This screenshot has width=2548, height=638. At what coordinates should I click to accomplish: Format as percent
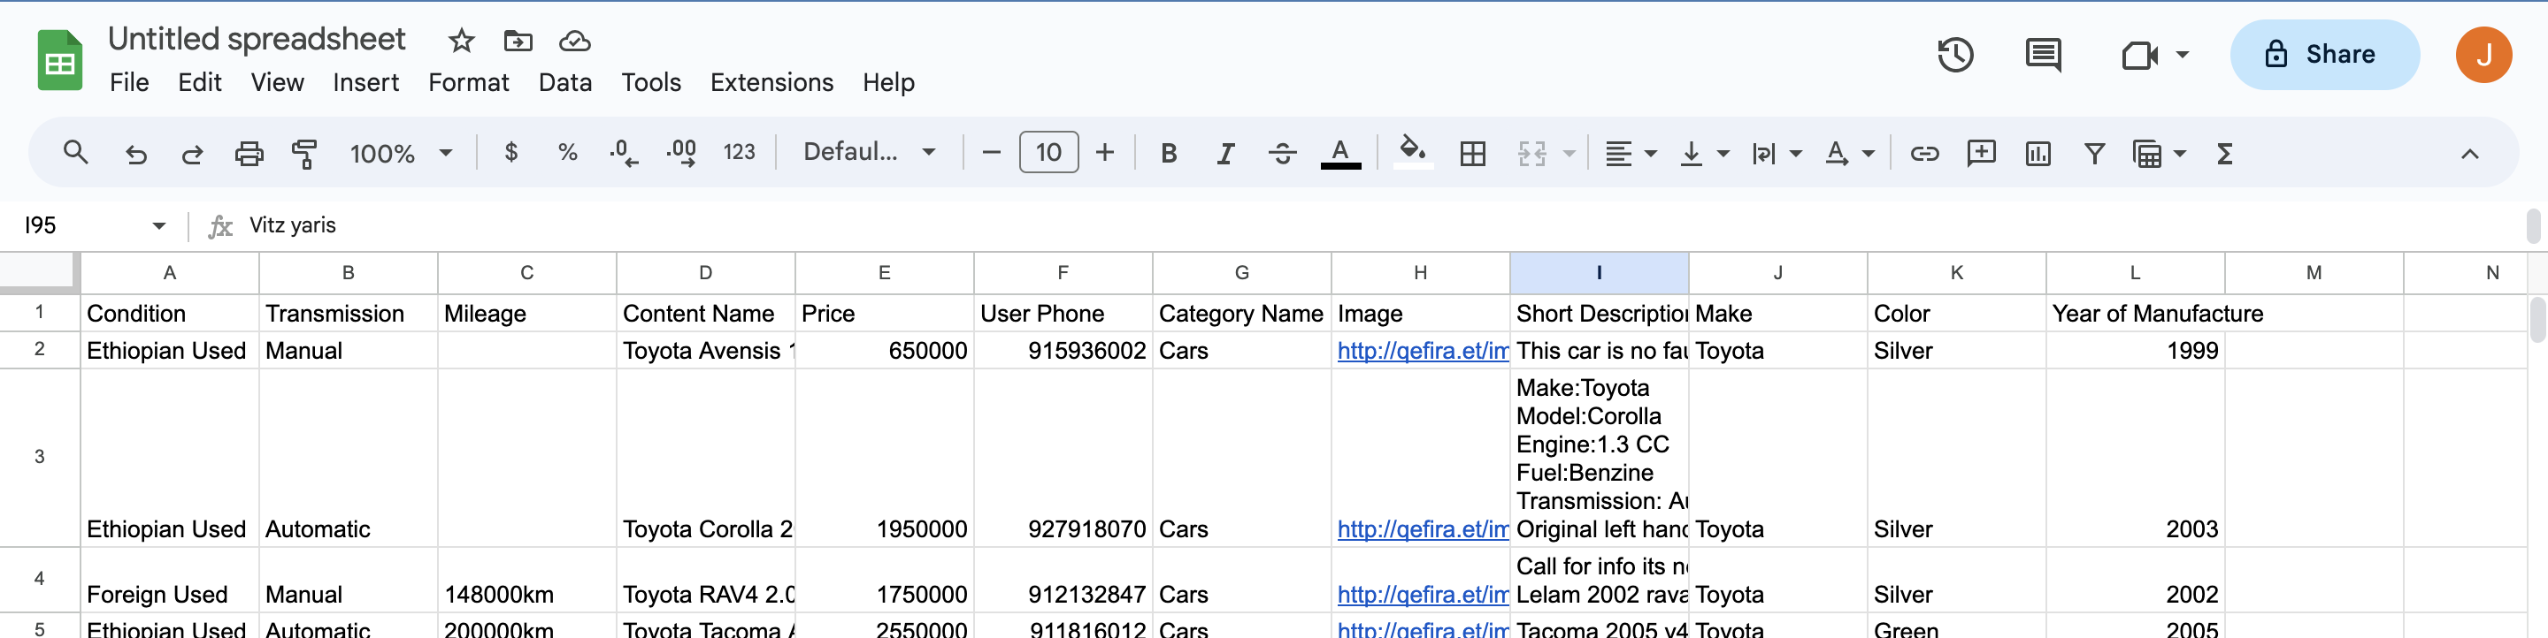pyautogui.click(x=567, y=152)
